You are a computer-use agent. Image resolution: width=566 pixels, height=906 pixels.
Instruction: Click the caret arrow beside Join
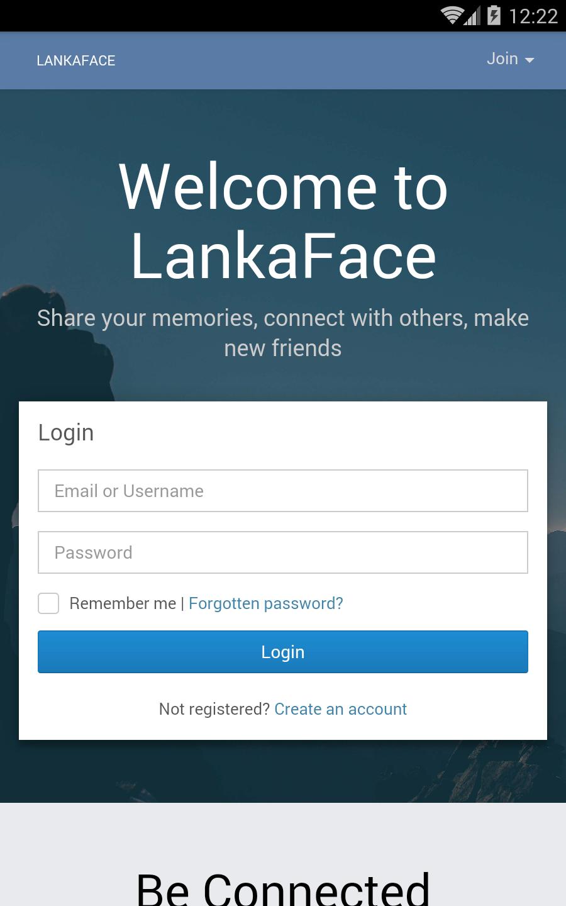pos(530,60)
